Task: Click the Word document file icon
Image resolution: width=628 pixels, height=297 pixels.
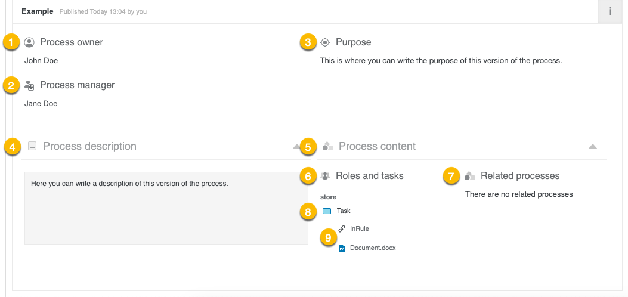Action: tap(342, 248)
